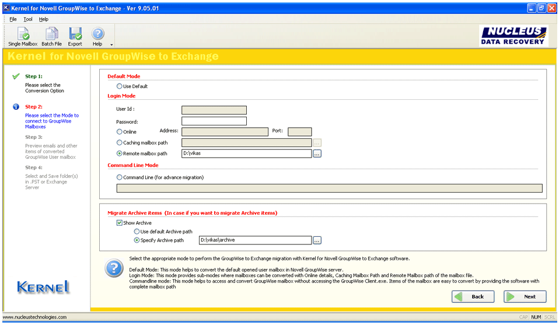Click www.nucleustechnologies.com in status bar
The image size is (559, 325).
(x=34, y=317)
